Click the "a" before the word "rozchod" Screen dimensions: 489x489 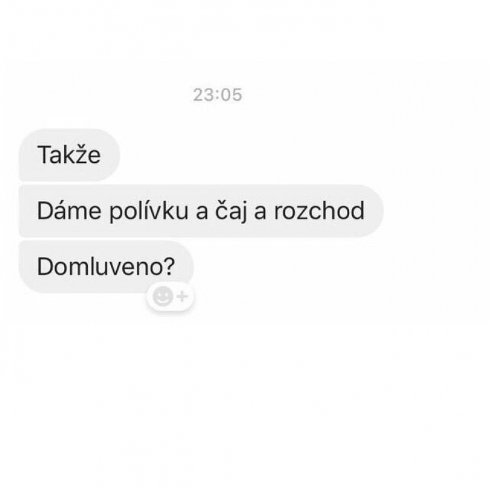coord(261,212)
